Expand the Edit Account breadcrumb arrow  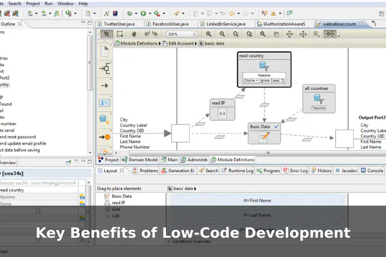[196, 44]
